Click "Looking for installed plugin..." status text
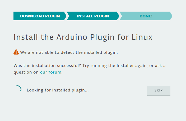This screenshot has height=121, width=186. pos(58,90)
